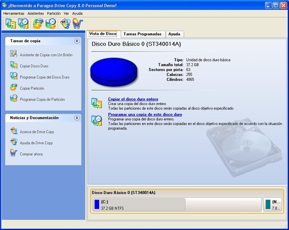Click the Copiar el disco duro entero link

pyautogui.click(x=133, y=99)
